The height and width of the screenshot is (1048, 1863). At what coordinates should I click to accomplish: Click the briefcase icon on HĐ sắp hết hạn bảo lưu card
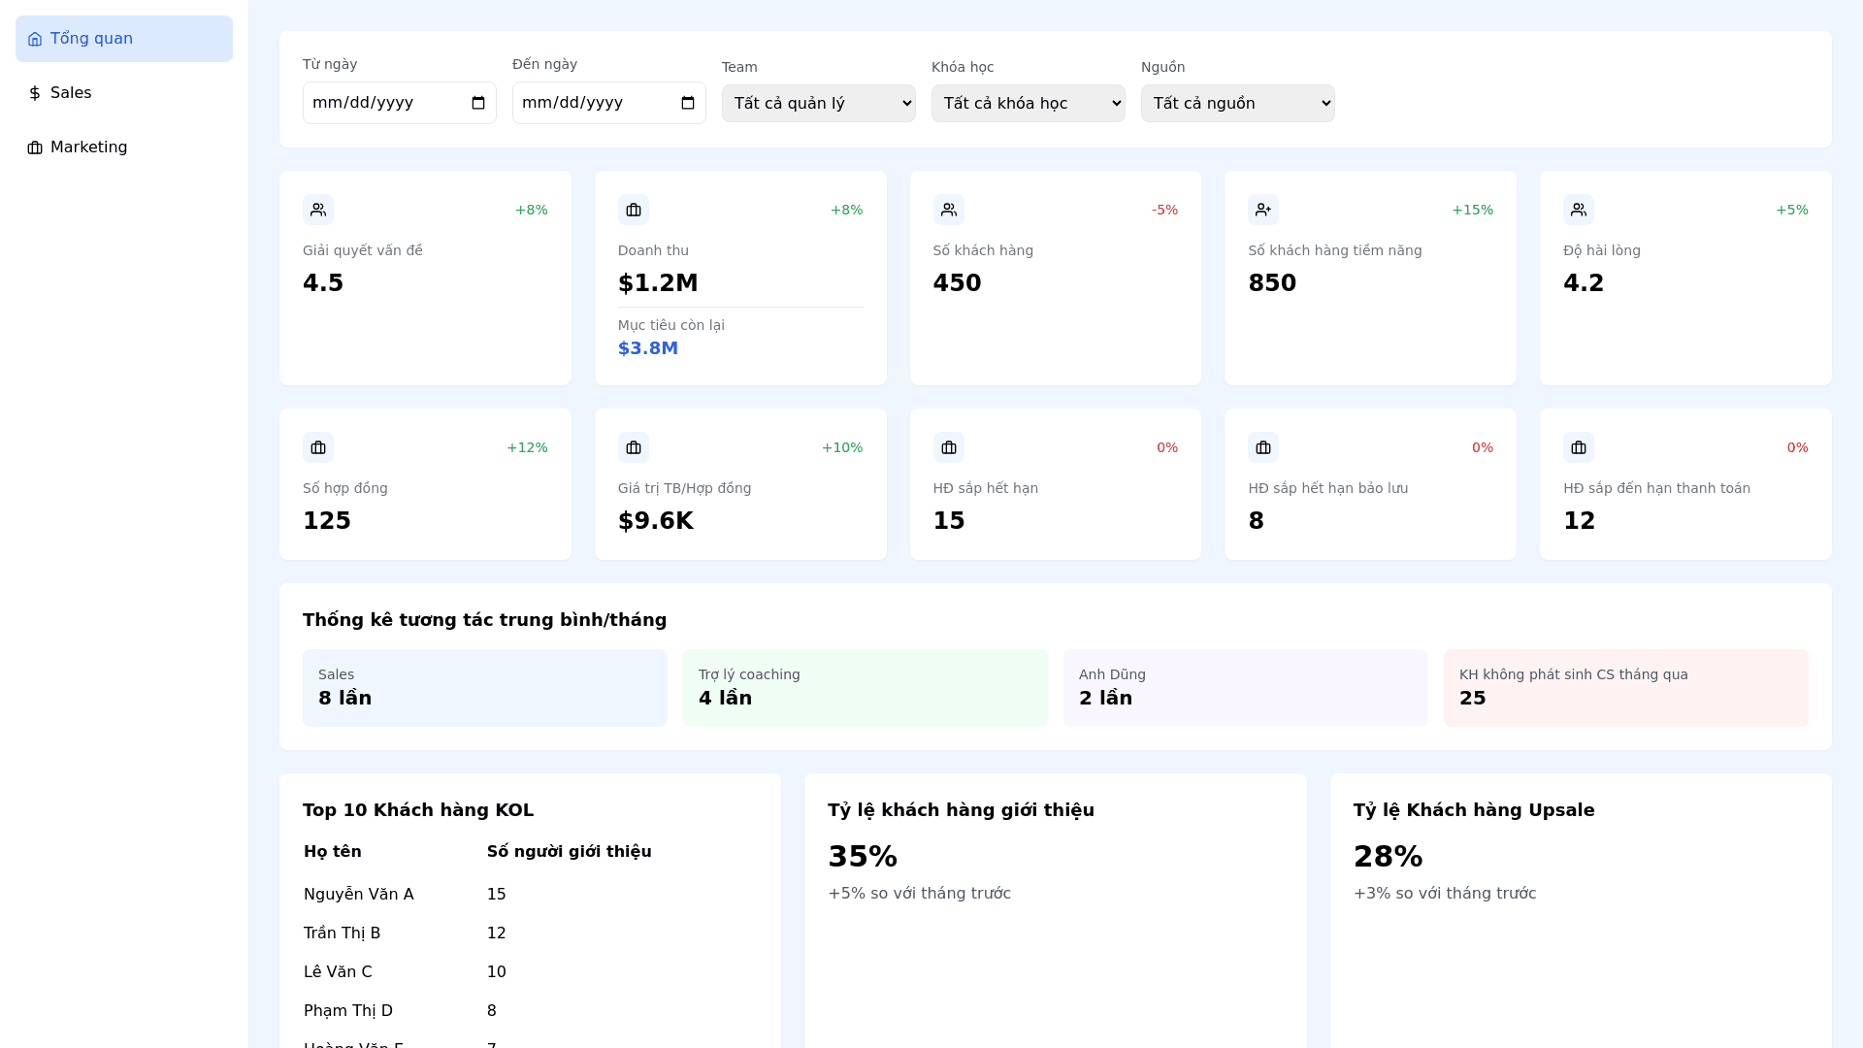pos(1263,447)
